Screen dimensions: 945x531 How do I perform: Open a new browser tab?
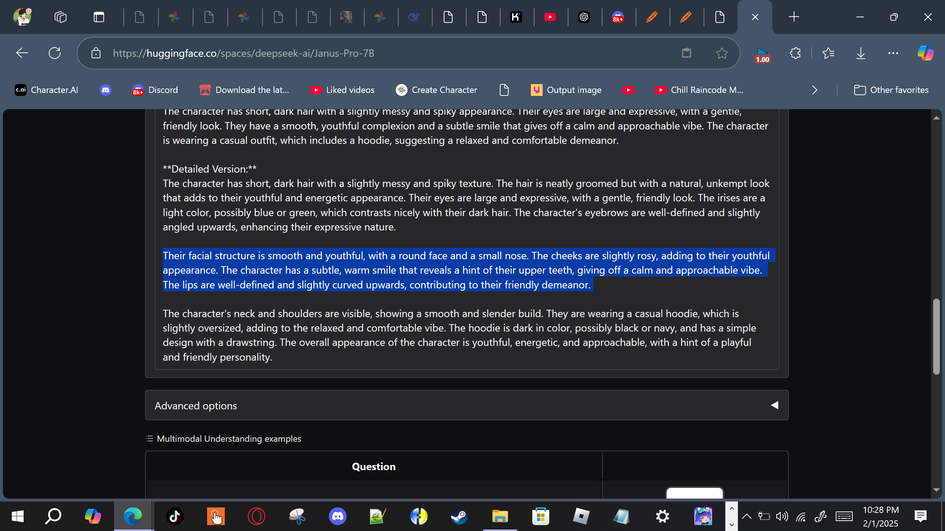[794, 17]
